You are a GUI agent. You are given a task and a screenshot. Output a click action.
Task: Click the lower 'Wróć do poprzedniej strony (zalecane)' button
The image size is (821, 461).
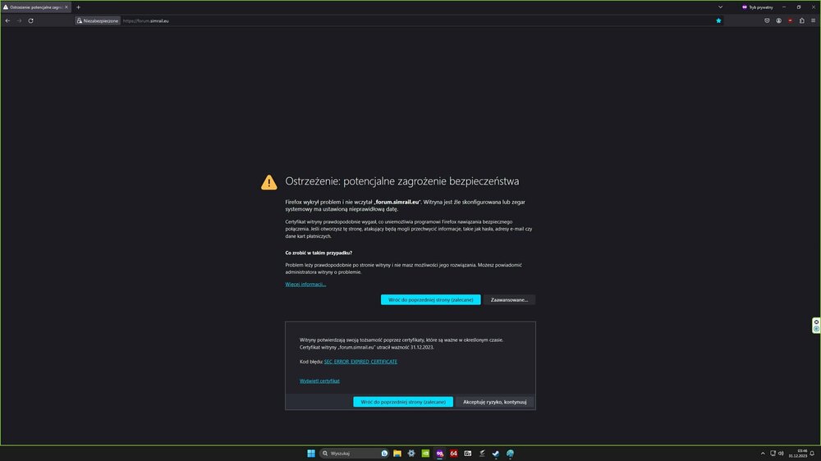click(x=403, y=402)
